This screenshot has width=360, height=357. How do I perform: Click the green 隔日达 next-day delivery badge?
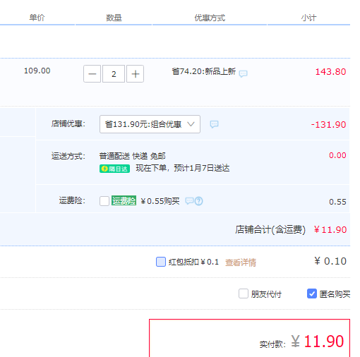114,169
